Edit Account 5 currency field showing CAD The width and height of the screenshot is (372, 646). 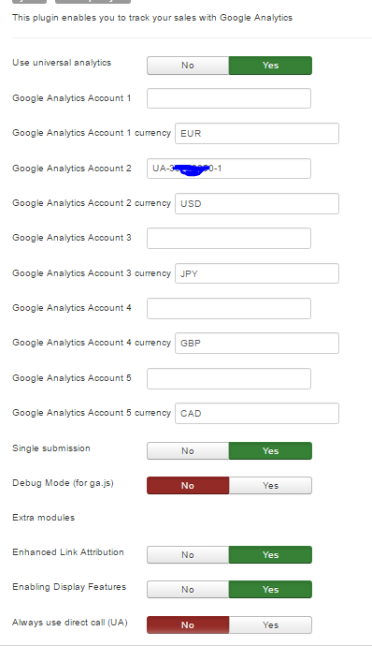[257, 413]
